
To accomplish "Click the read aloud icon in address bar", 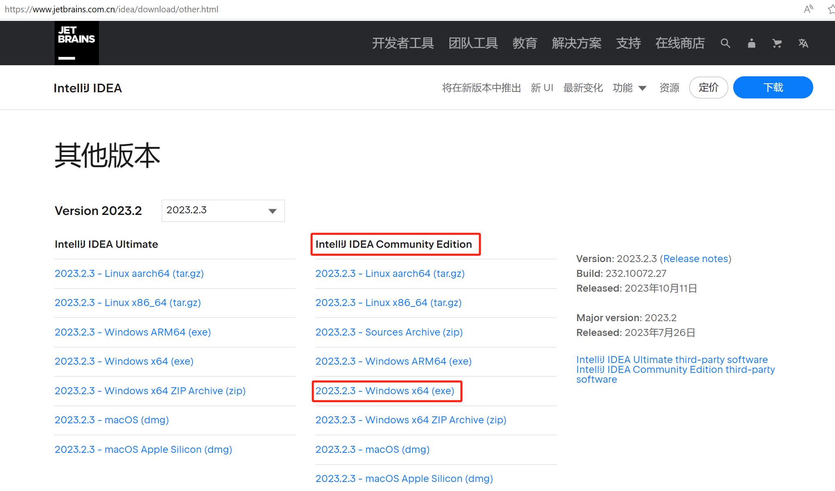I will pyautogui.click(x=808, y=9).
